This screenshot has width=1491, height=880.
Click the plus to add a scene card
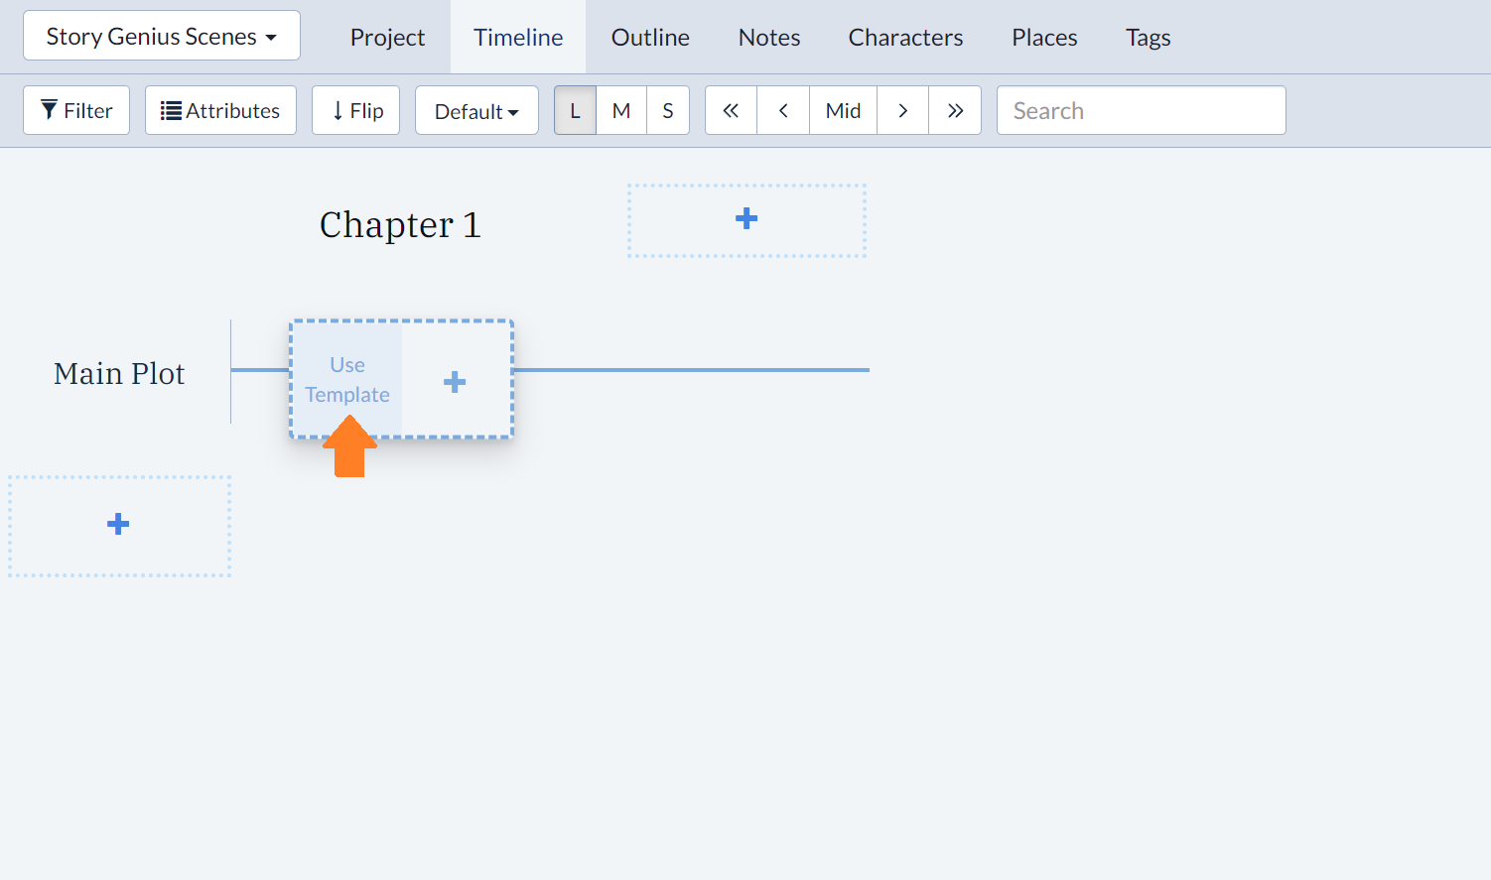[x=455, y=380]
